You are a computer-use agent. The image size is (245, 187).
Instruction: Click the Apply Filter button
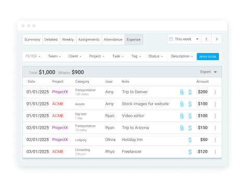click(x=207, y=57)
